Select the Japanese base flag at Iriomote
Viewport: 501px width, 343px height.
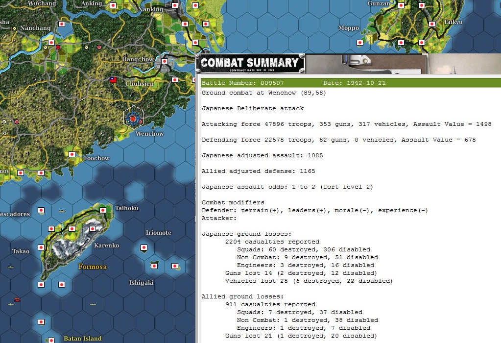144,247
